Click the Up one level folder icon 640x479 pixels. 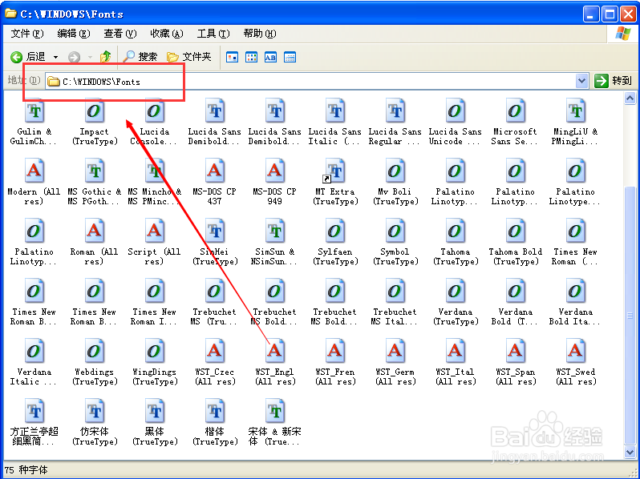[106, 57]
